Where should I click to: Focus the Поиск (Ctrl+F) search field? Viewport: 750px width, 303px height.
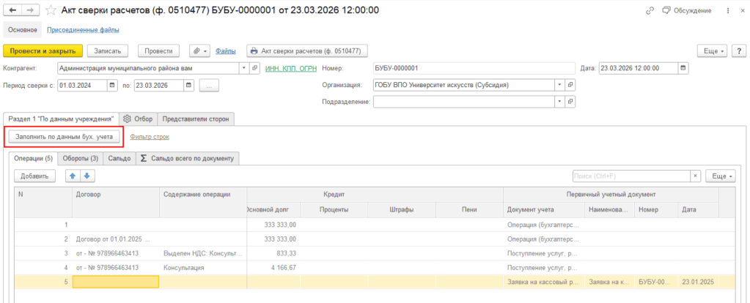tap(631, 176)
